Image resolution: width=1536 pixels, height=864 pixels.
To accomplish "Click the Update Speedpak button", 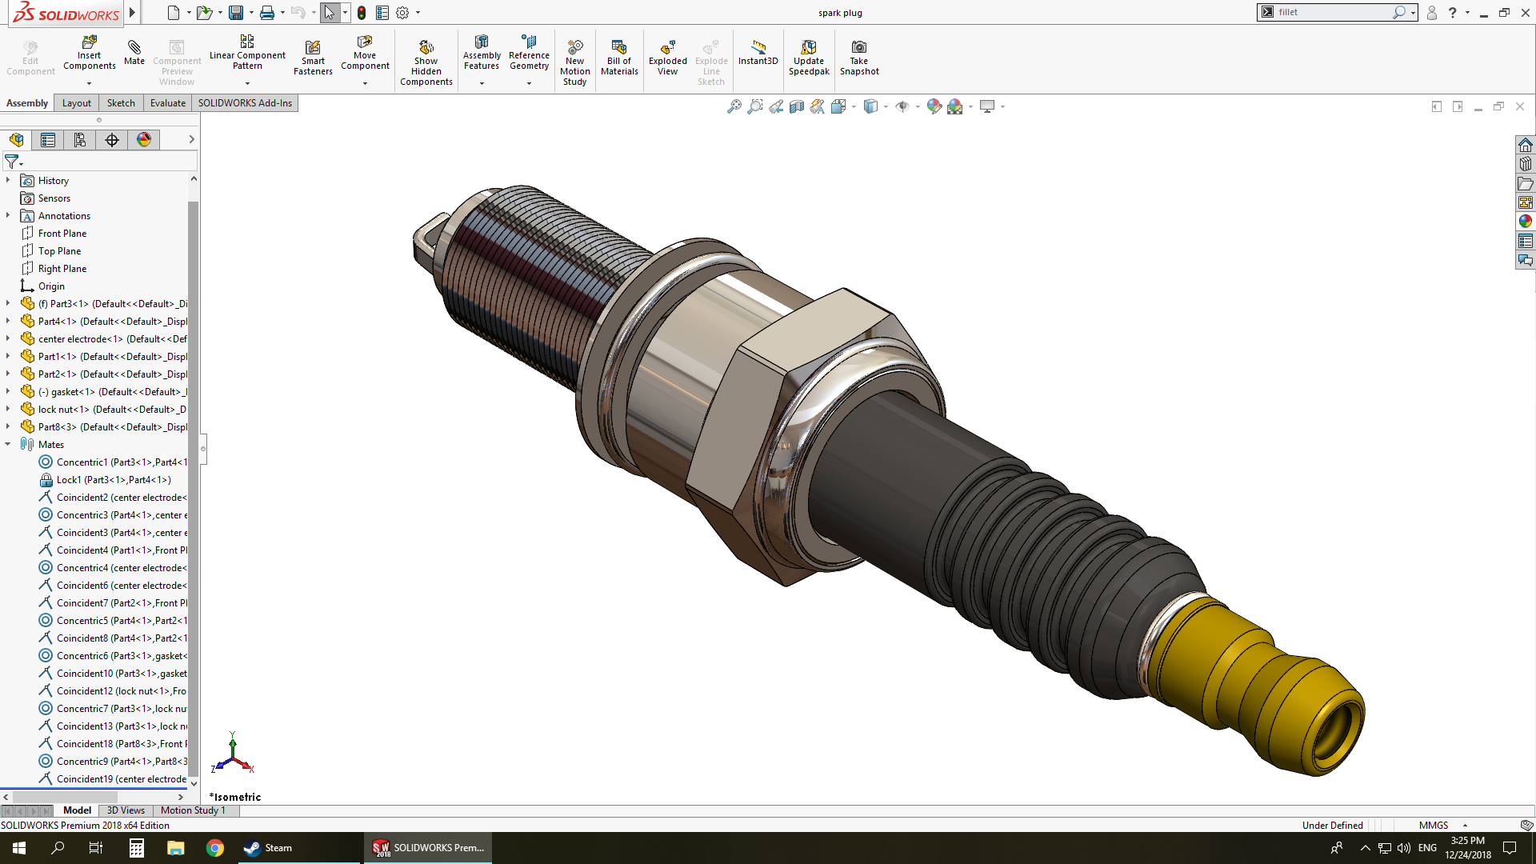I will [809, 58].
